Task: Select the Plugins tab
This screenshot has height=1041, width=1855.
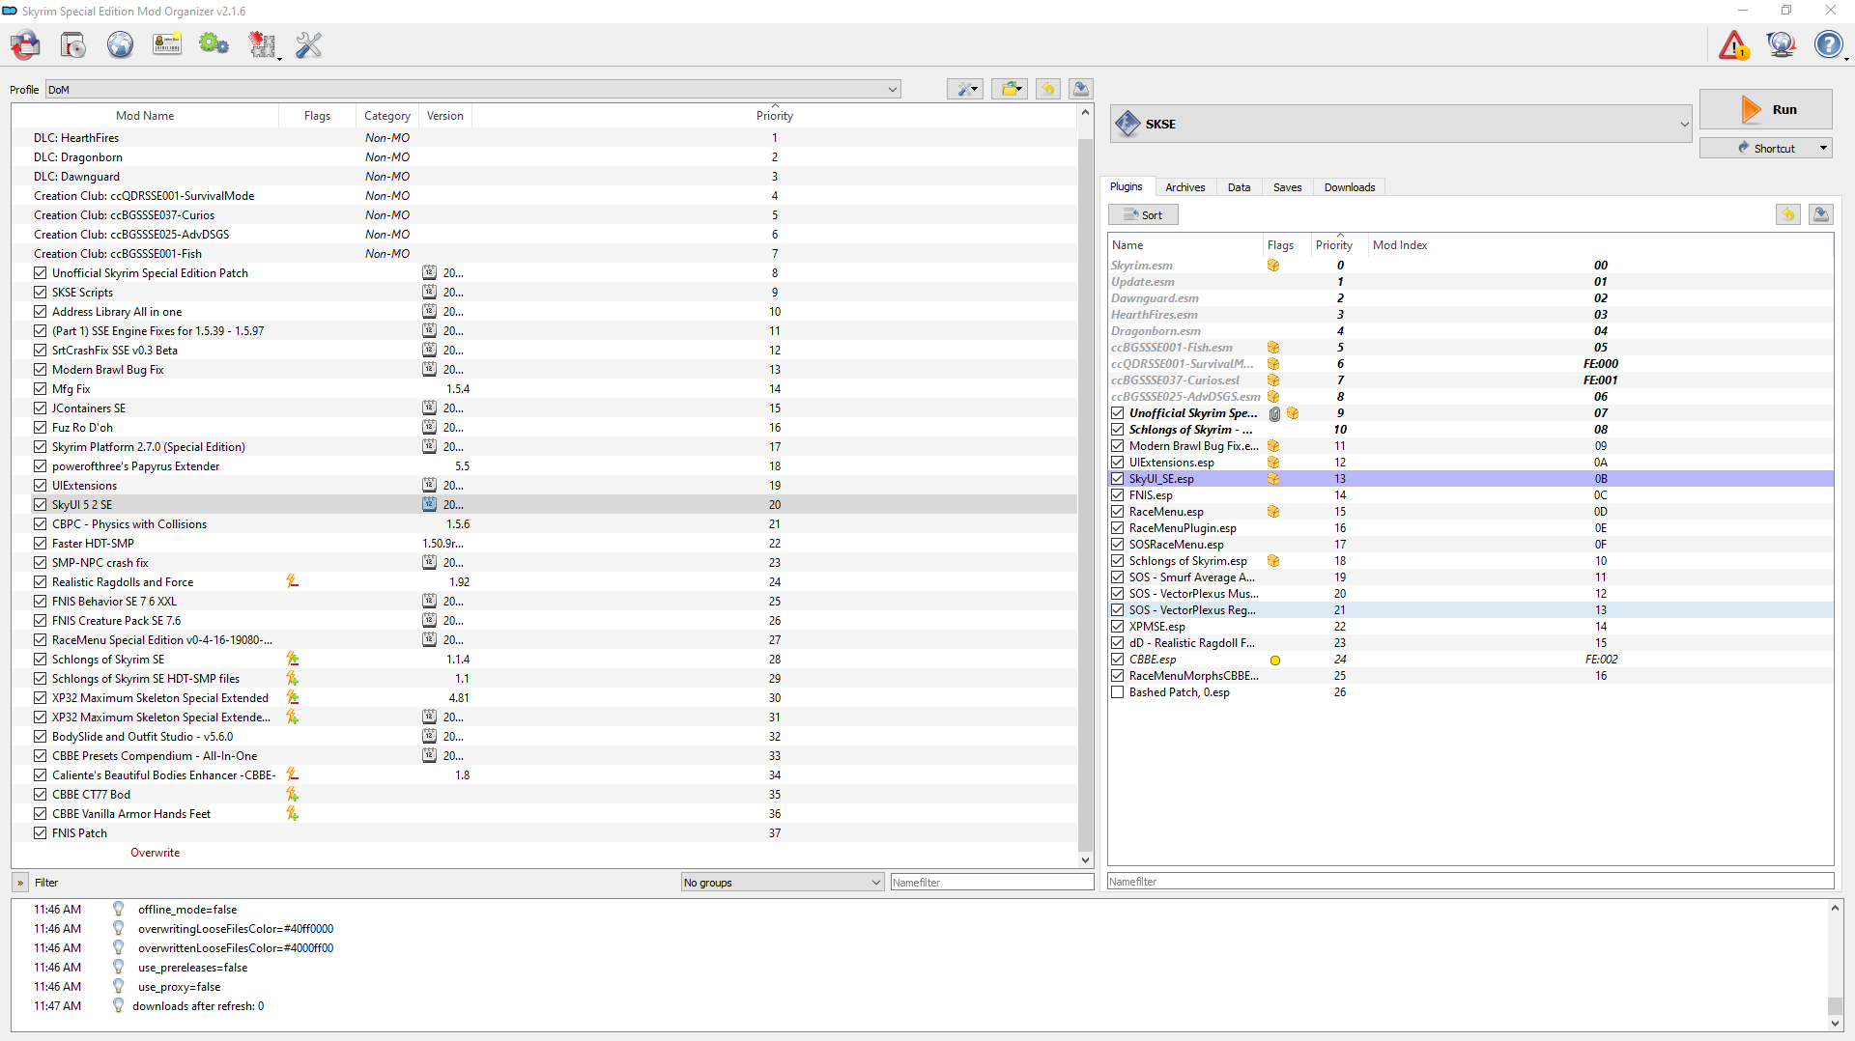Action: [x=1126, y=186]
